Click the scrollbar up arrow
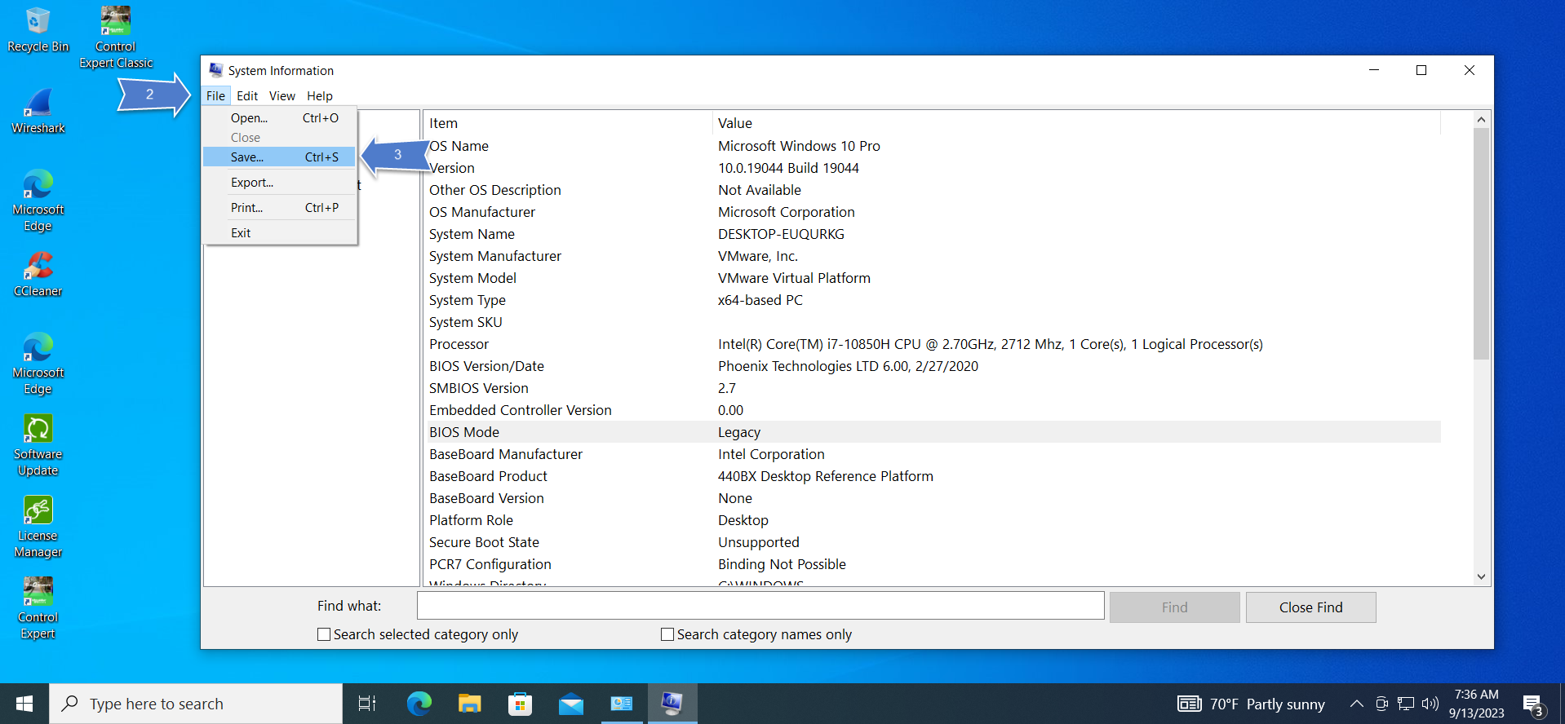This screenshot has width=1565, height=724. [1481, 120]
